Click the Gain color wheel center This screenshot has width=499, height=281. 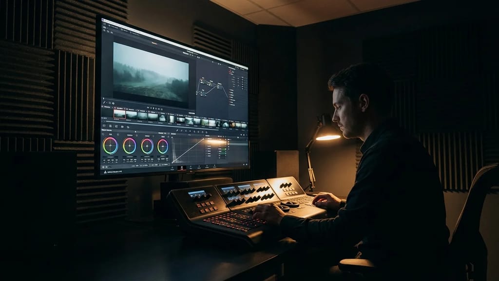point(147,146)
